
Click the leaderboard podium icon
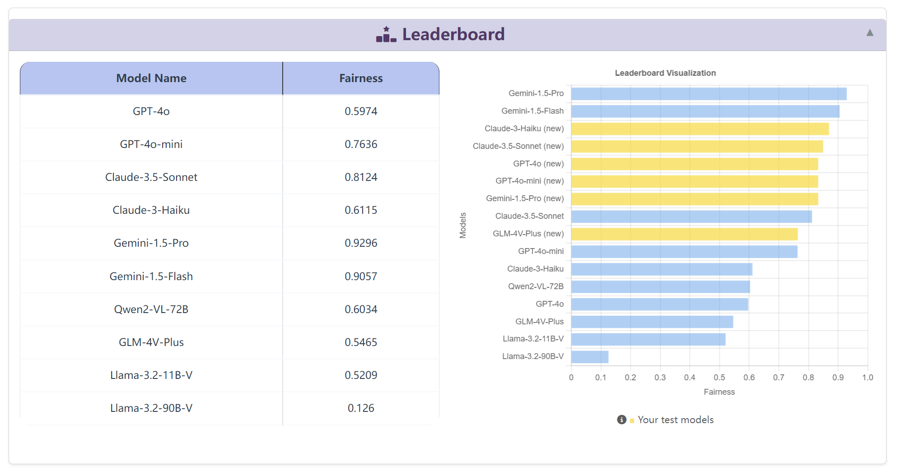coord(386,34)
